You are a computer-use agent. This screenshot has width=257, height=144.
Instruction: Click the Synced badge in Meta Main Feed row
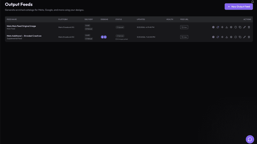pos(120,27)
